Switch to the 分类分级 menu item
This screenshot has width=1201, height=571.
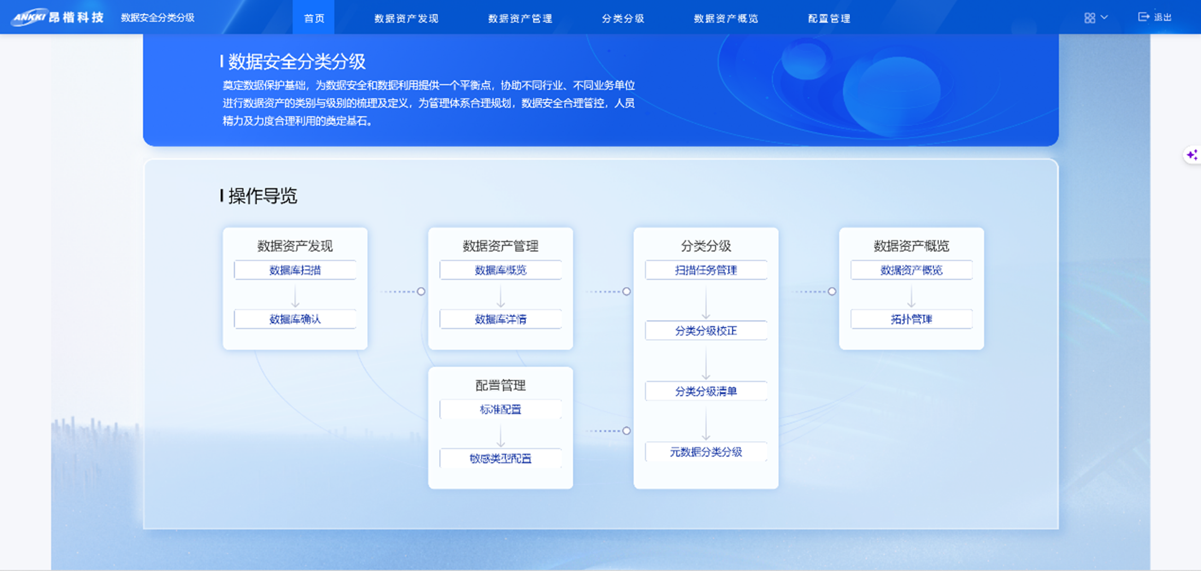[623, 18]
